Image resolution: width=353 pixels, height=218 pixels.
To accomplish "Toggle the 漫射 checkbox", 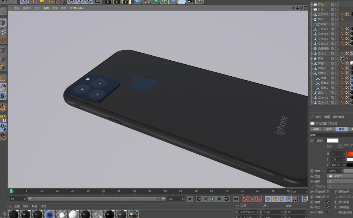I will (328, 202).
